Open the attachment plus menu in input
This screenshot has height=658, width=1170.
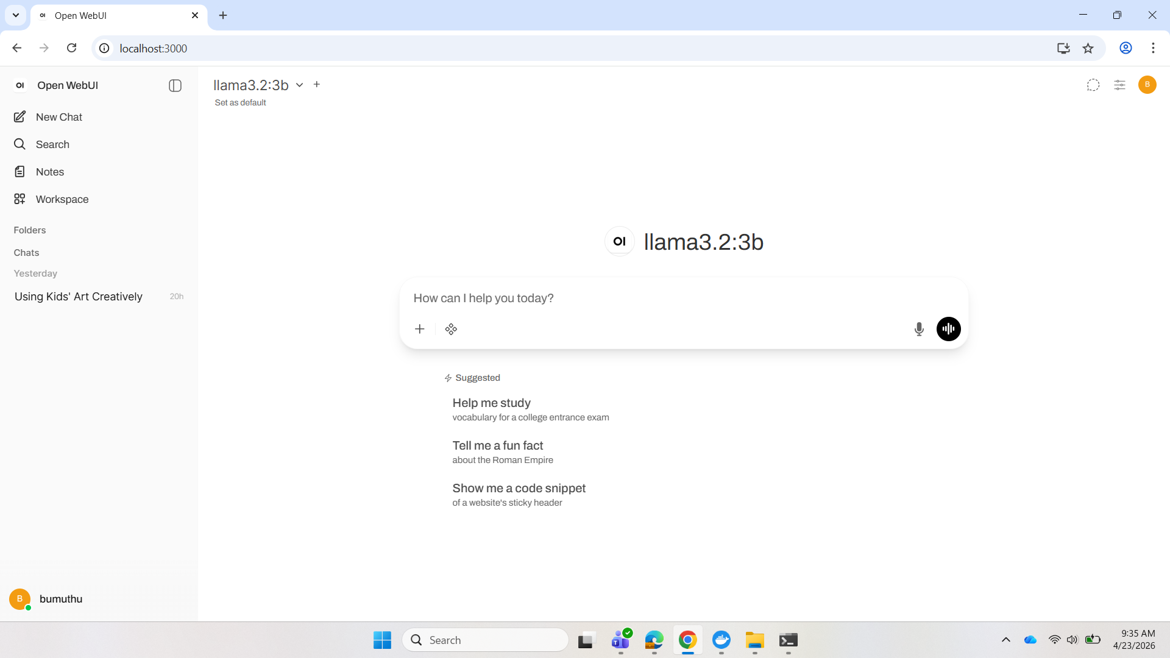pyautogui.click(x=420, y=329)
